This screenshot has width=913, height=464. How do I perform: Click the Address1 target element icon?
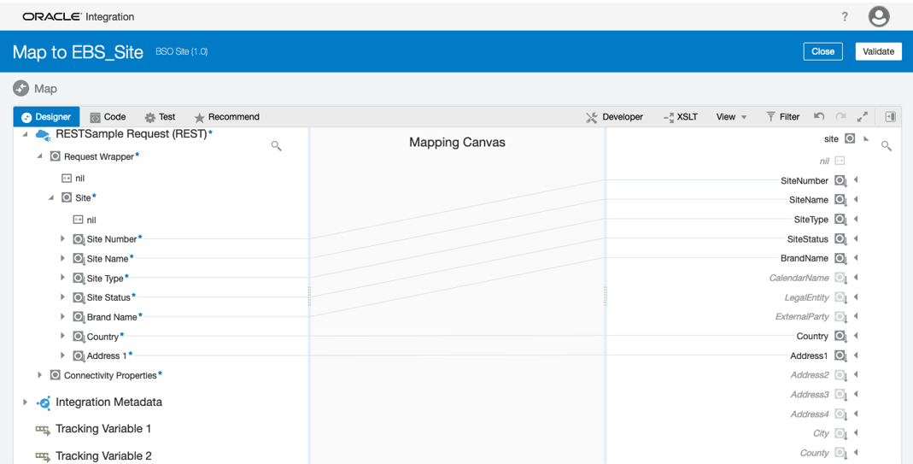point(840,355)
